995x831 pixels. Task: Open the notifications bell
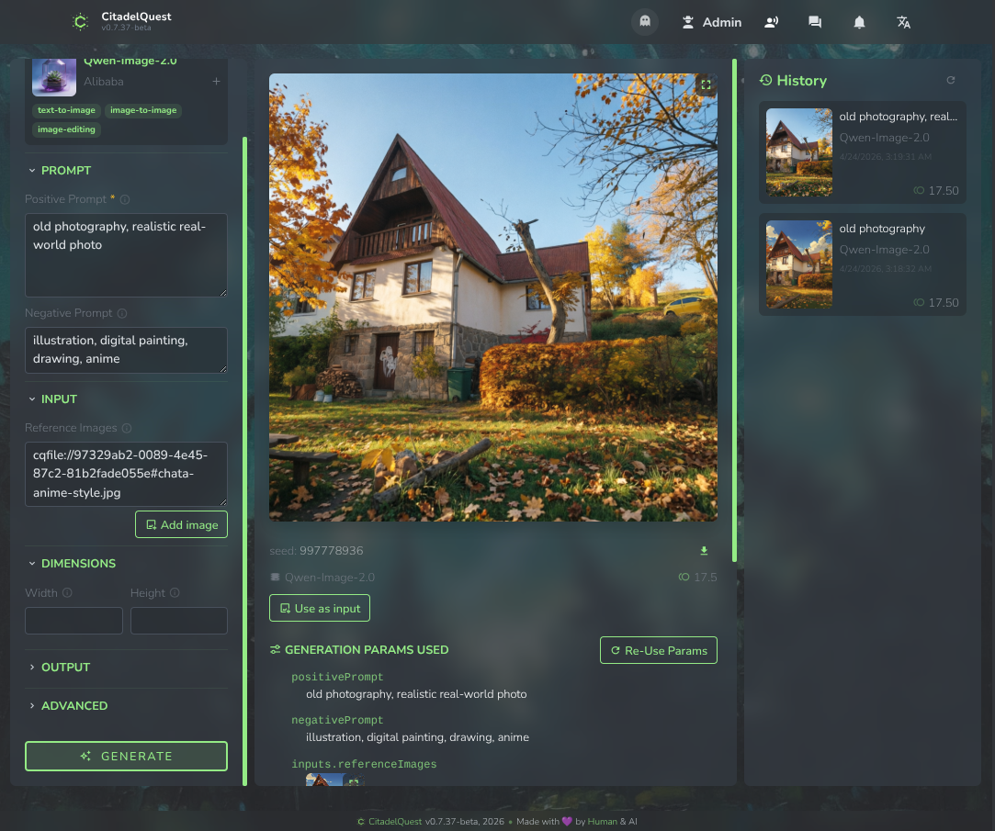coord(859,22)
